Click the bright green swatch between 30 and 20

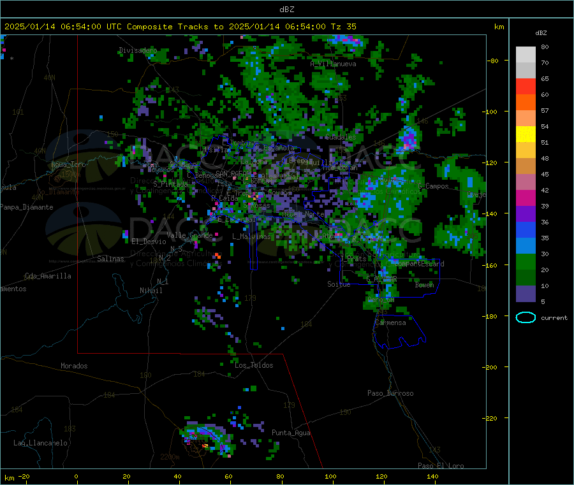point(526,261)
